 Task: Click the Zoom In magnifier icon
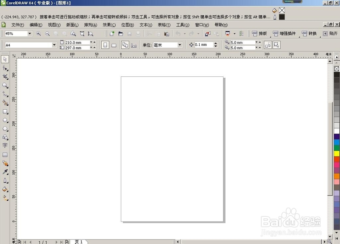[39, 33]
